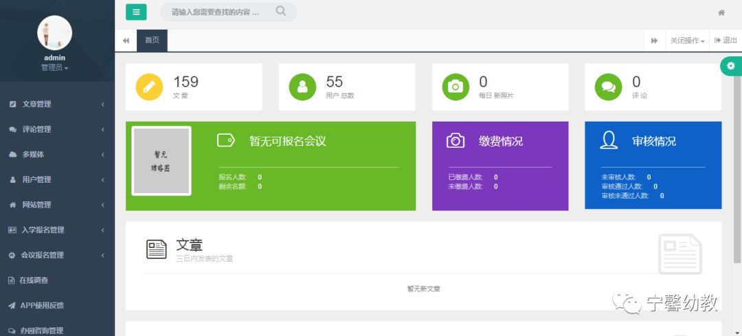Click the home icon at top right
This screenshot has height=336, width=742.
pyautogui.click(x=721, y=12)
